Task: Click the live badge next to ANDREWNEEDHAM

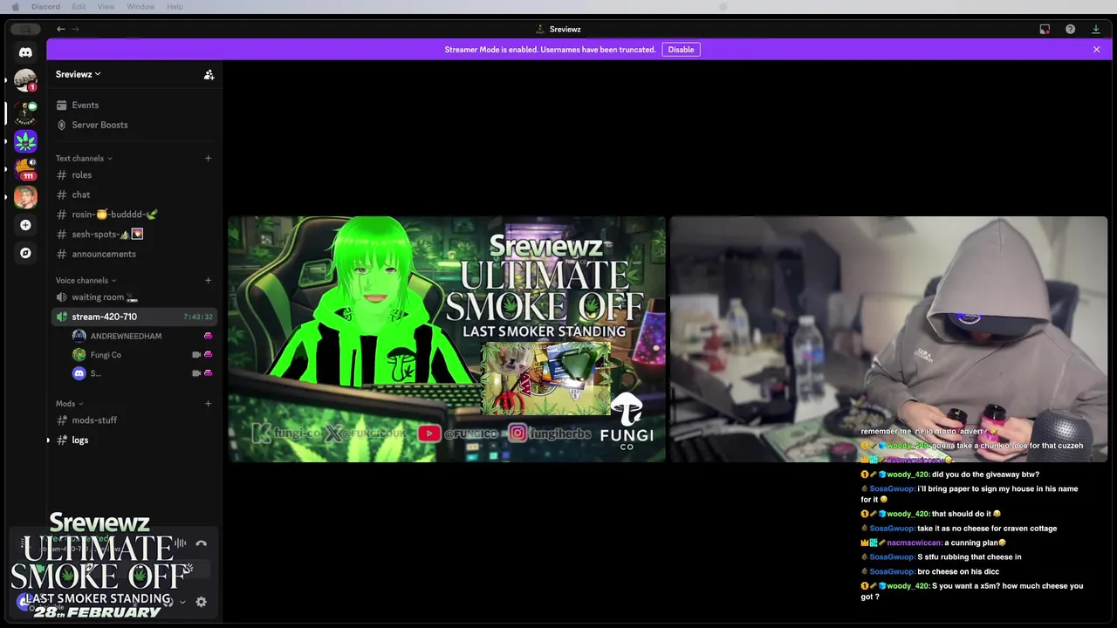Action: pos(208,336)
